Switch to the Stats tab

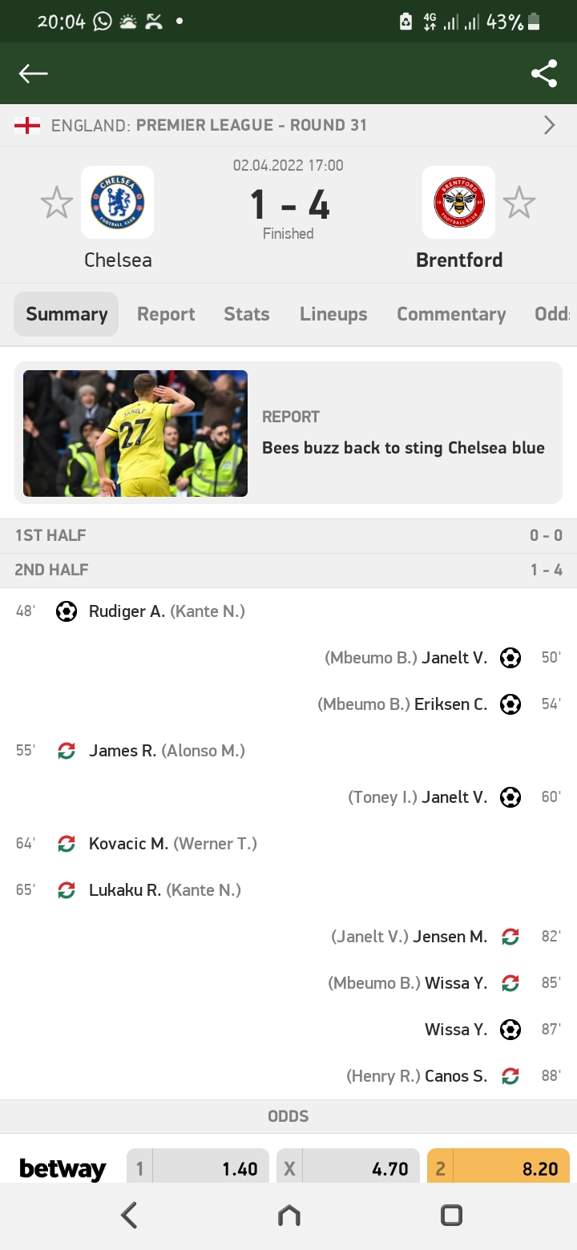point(246,314)
